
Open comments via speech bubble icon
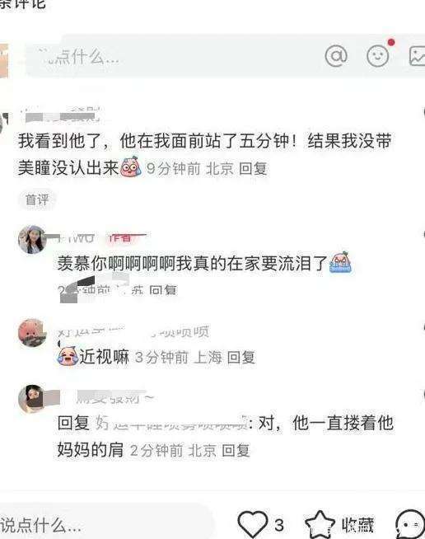point(410,524)
